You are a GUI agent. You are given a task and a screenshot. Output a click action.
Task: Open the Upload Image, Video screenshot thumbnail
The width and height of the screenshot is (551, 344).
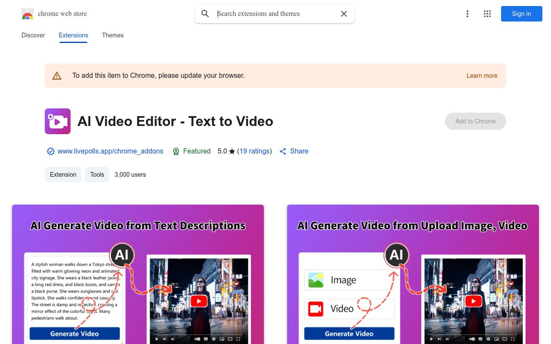(x=413, y=274)
